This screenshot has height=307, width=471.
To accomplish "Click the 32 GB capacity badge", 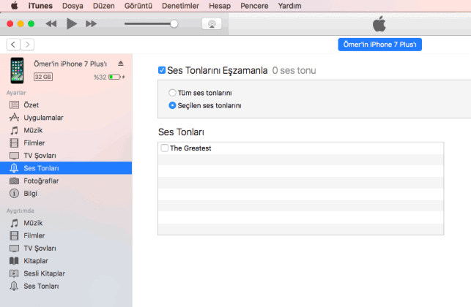I will coord(43,77).
